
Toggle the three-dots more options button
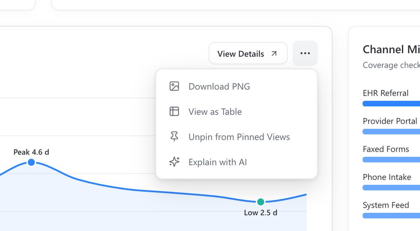[305, 53]
